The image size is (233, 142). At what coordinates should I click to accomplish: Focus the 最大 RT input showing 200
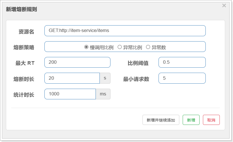tap(77, 62)
